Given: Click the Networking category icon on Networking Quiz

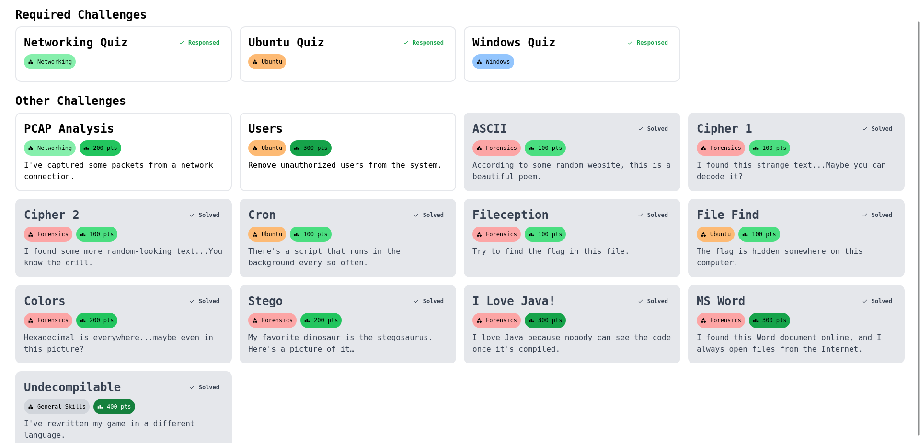Looking at the screenshot, I should (31, 62).
